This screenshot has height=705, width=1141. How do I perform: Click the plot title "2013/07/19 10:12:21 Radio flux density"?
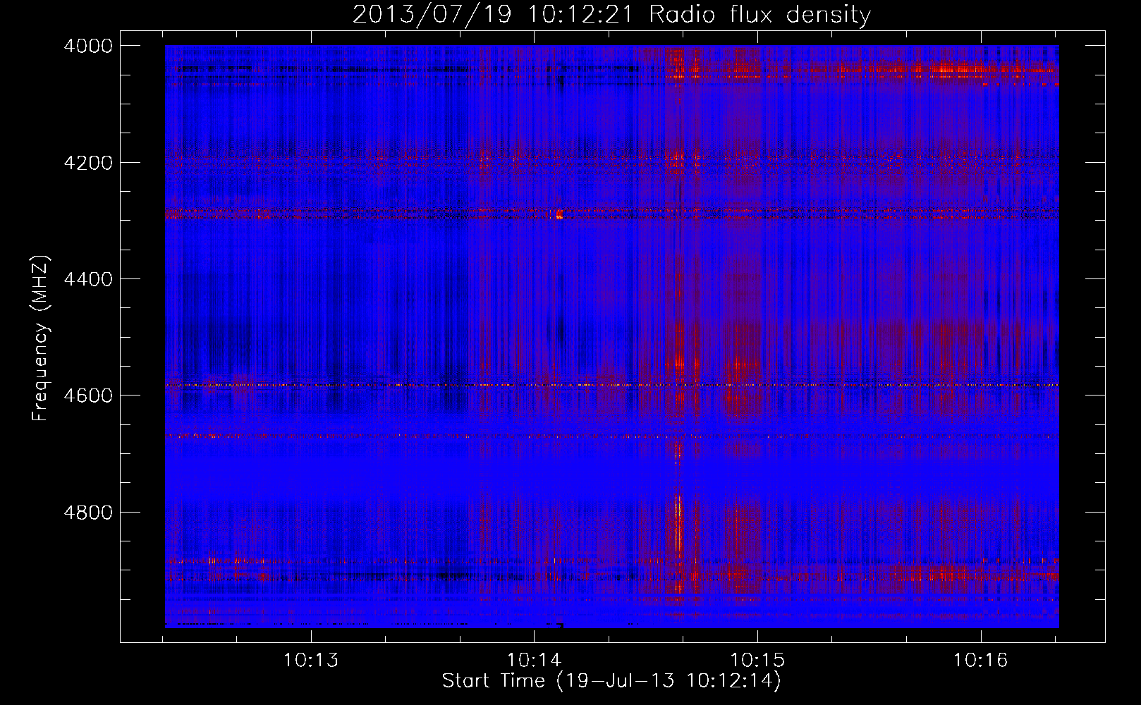click(611, 14)
